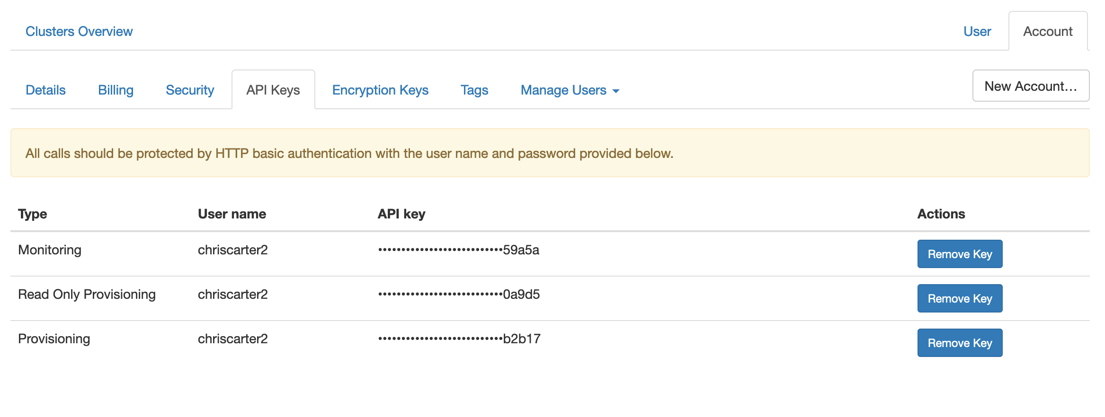
Task: Expand the Manage Users dropdown
Action: tap(570, 90)
